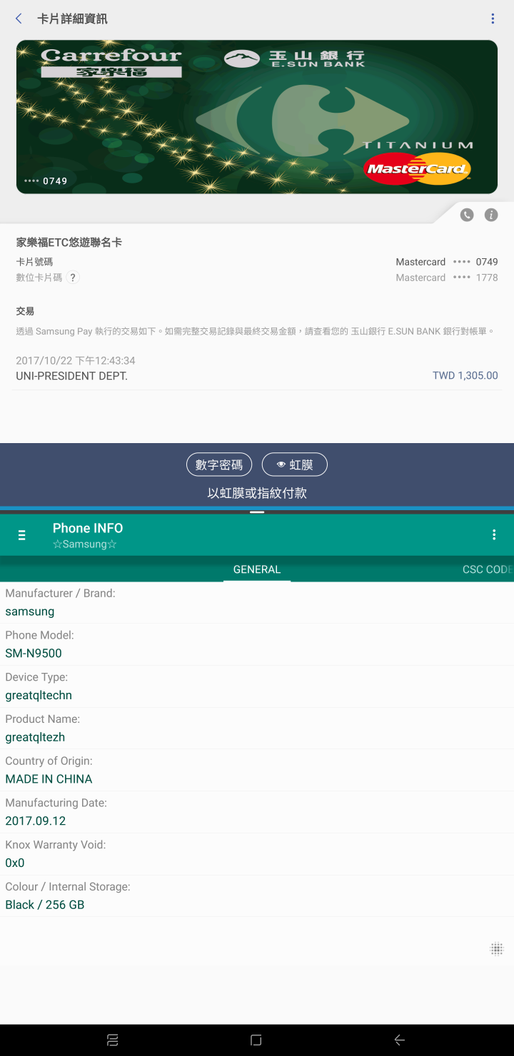Tap card name 家樂福ETC悠遊聯名卡
Viewport: 514px width, 1056px height.
coord(69,243)
